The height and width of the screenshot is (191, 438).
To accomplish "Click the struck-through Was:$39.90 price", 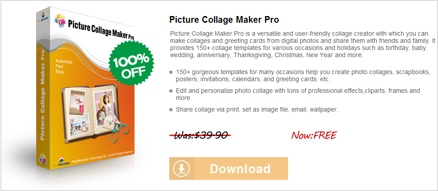I will (x=200, y=136).
